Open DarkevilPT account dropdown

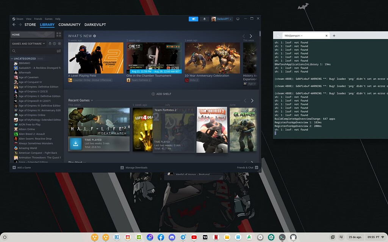222,19
